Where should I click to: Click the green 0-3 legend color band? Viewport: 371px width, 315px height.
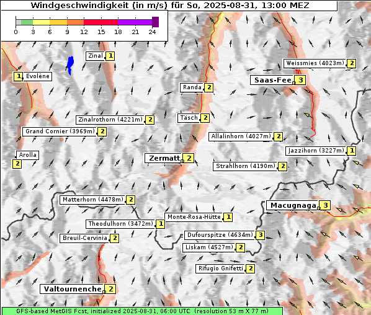point(27,22)
